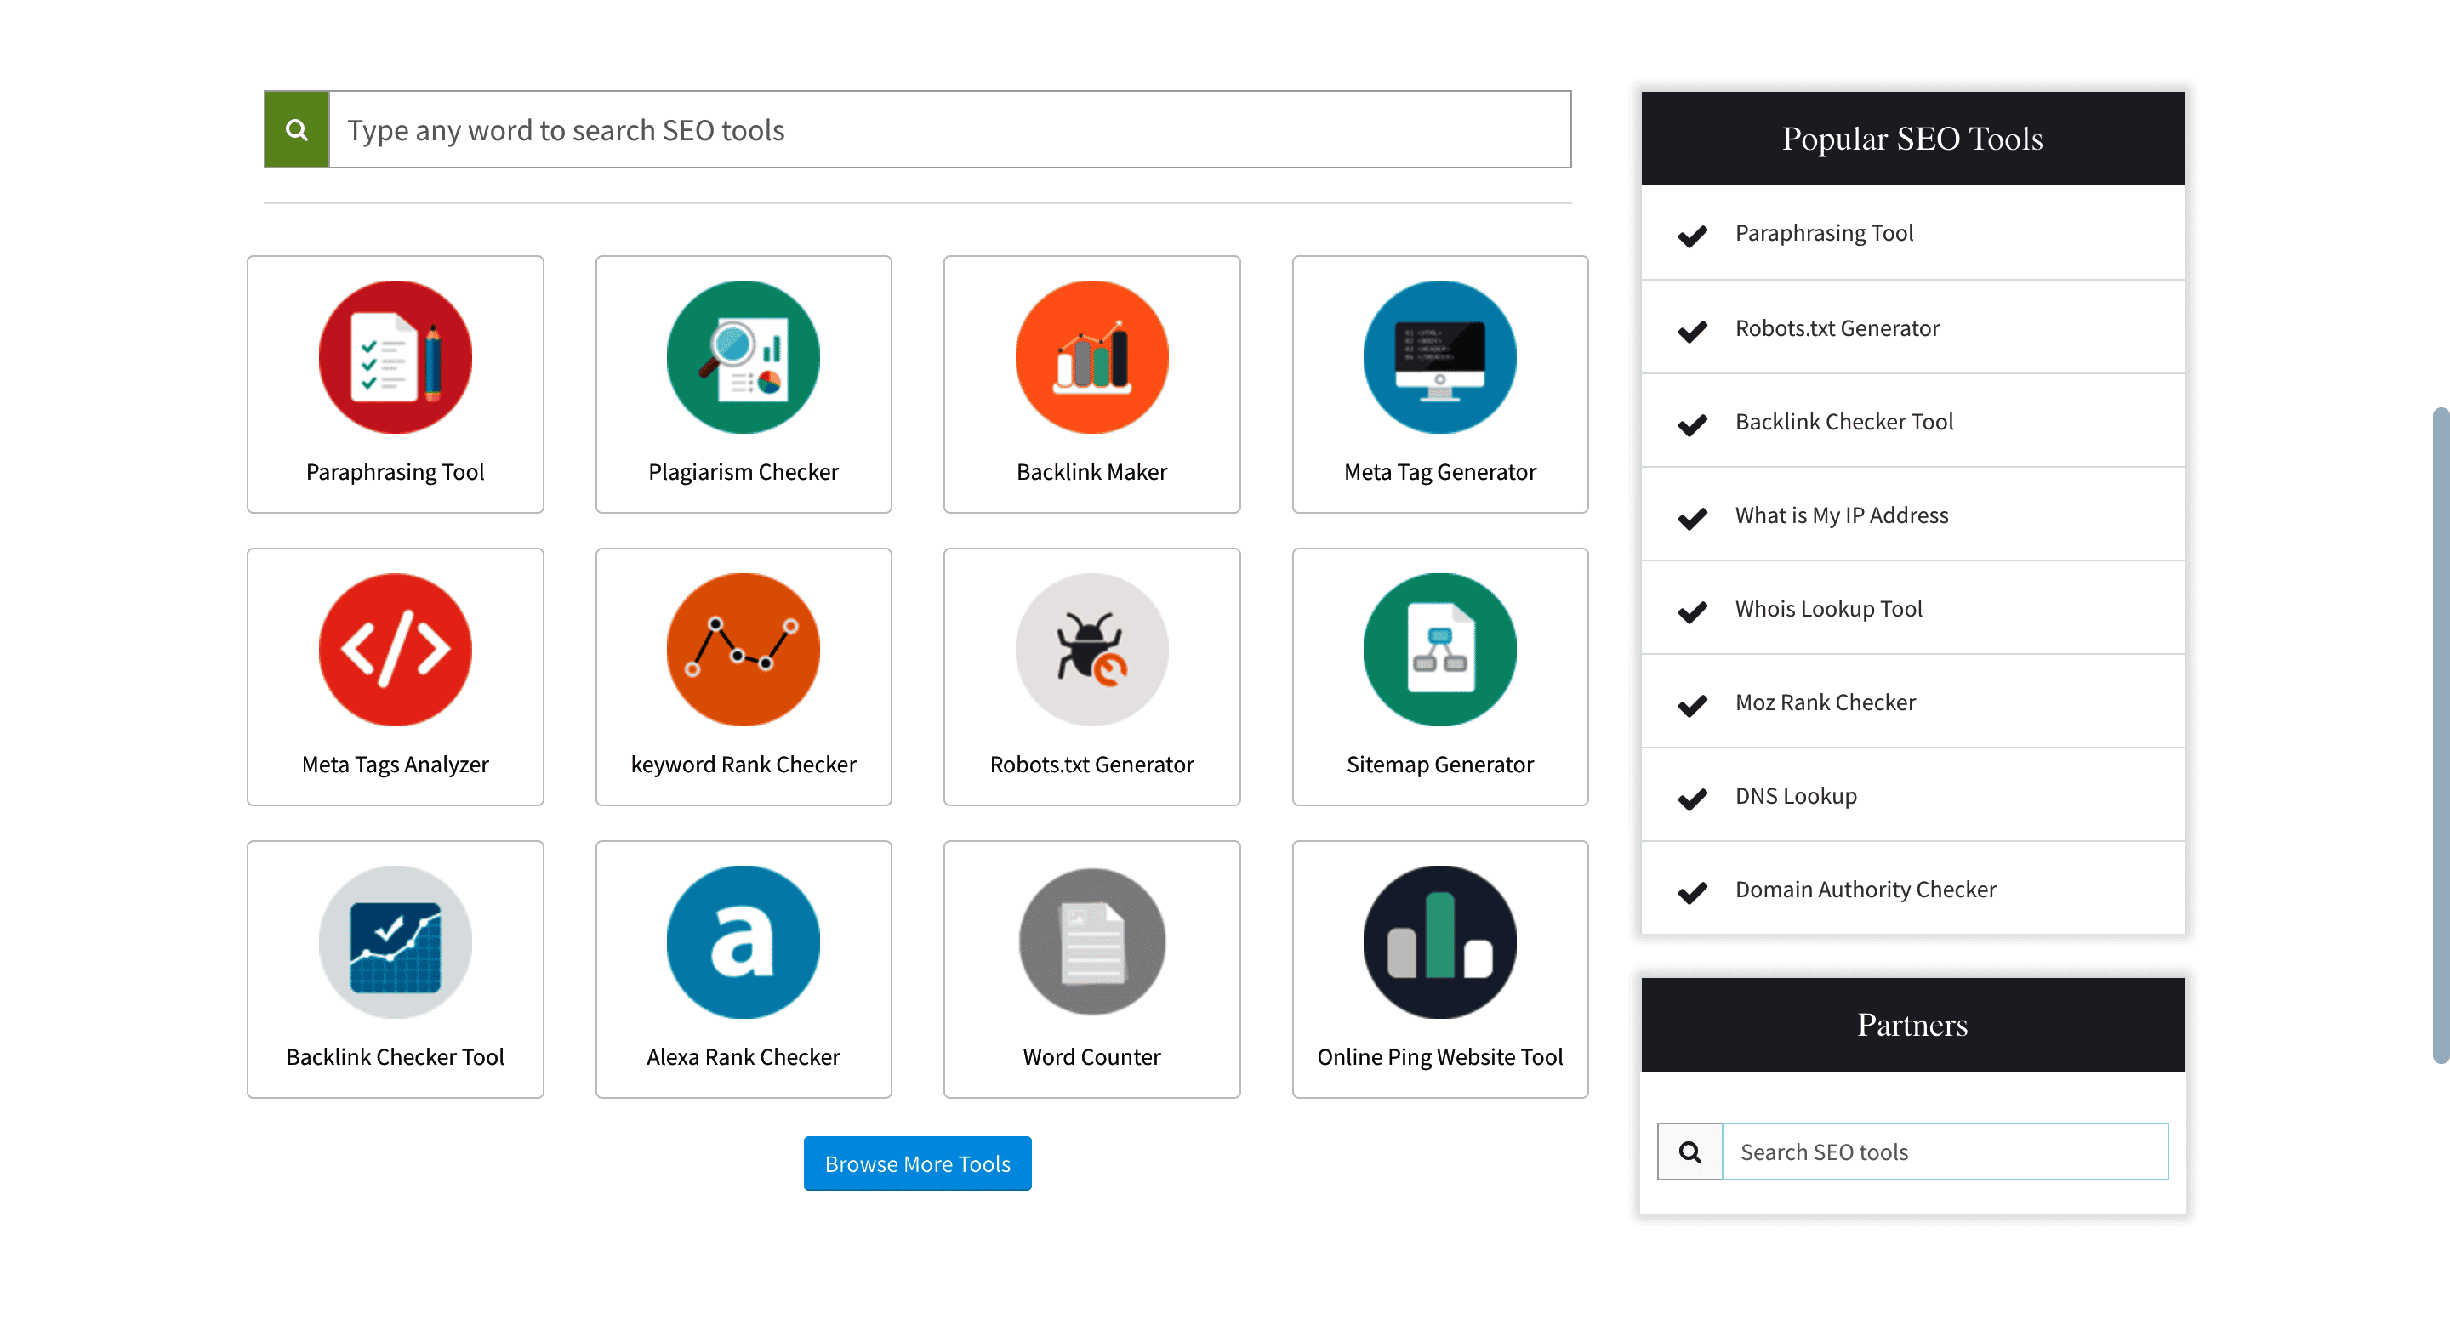Select the Alexa Rank Checker icon
The width and height of the screenshot is (2450, 1325).
click(x=743, y=942)
